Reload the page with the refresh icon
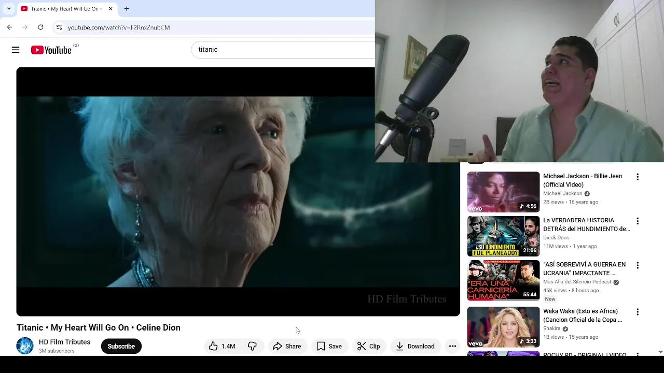The height and width of the screenshot is (373, 664). (x=40, y=27)
